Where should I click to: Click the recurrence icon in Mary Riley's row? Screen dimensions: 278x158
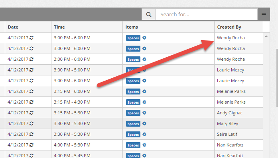(x=32, y=123)
